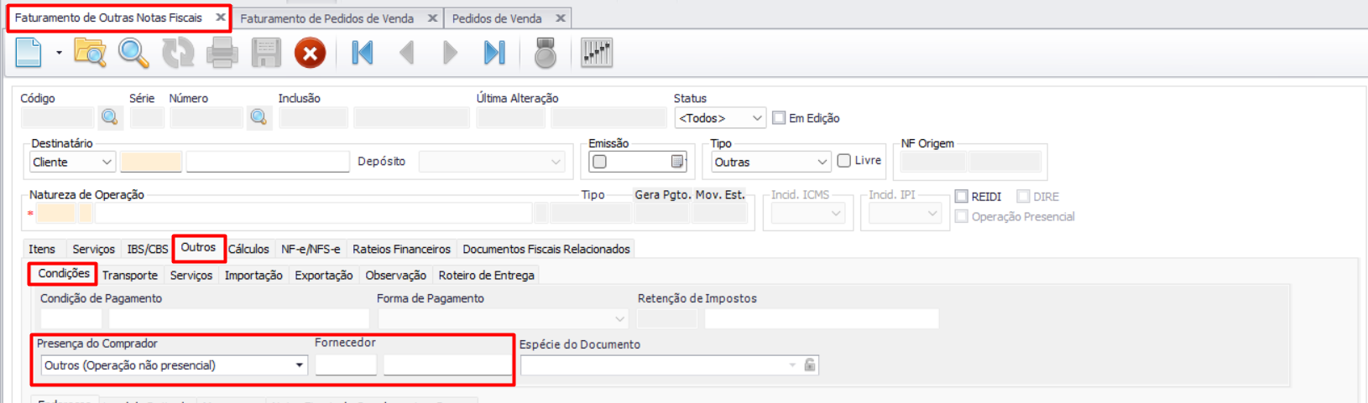
Task: Expand the Destinatário Cliente dropdown
Action: pos(72,162)
